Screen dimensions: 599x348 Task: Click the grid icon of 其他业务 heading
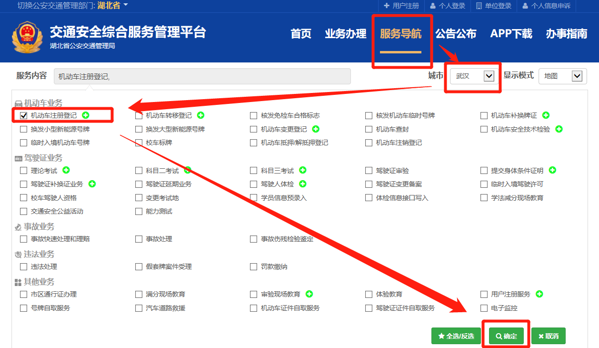[18, 282]
